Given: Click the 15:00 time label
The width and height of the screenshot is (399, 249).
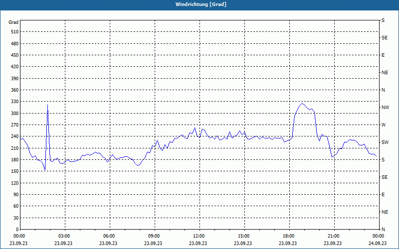Looking at the screenshot, I should click(244, 236).
